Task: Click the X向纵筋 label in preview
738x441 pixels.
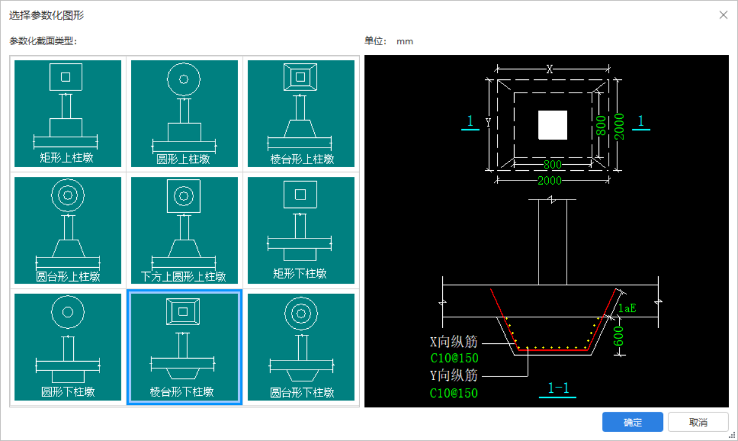Action: 454,342
